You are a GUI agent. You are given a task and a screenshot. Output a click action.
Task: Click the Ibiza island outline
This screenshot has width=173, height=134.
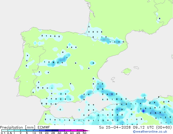[113, 79]
